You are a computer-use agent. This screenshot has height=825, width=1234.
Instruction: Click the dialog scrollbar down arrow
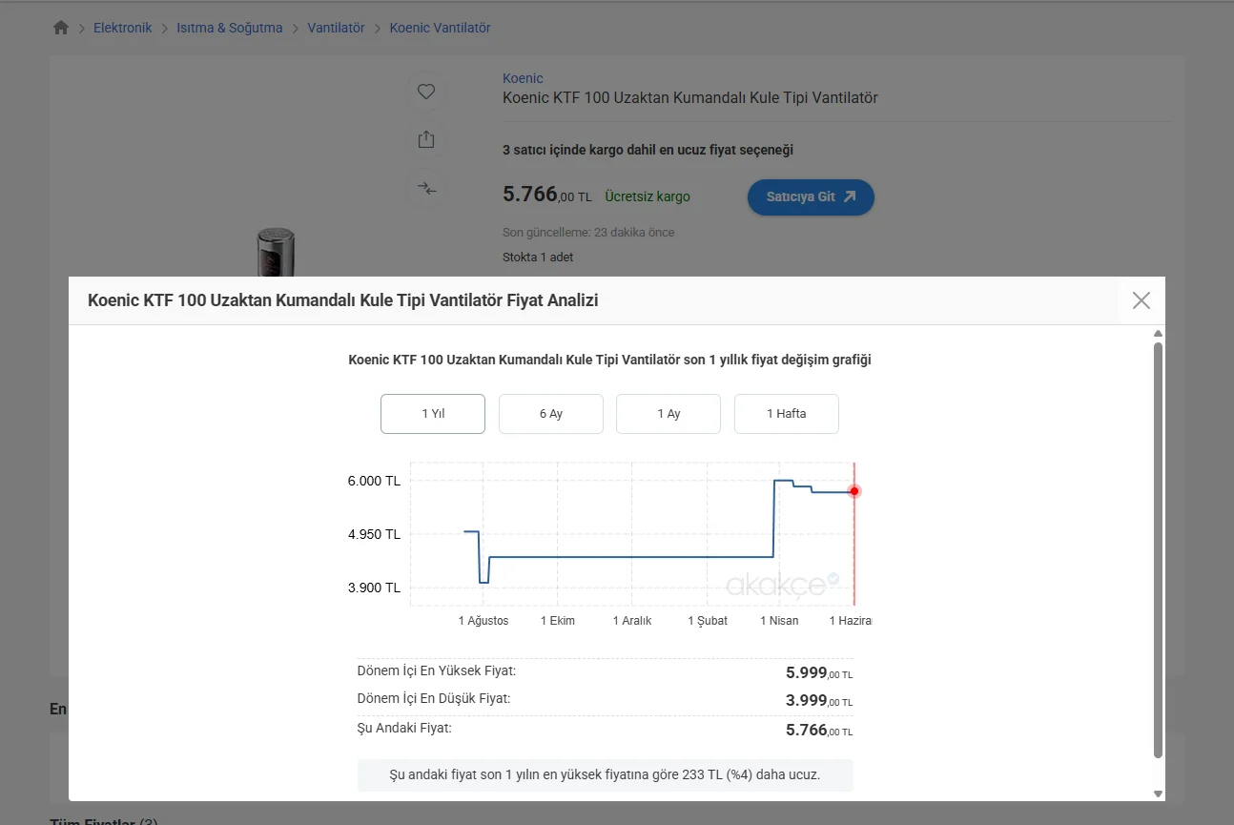pyautogui.click(x=1159, y=794)
